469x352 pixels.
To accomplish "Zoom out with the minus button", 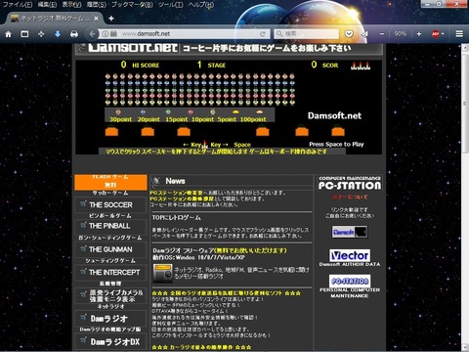I will (382, 34).
